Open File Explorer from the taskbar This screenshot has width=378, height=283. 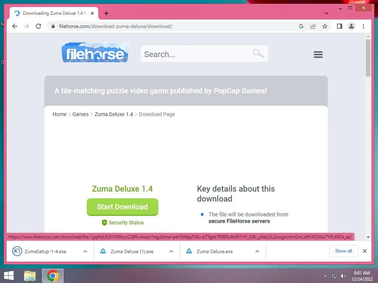pos(30,276)
